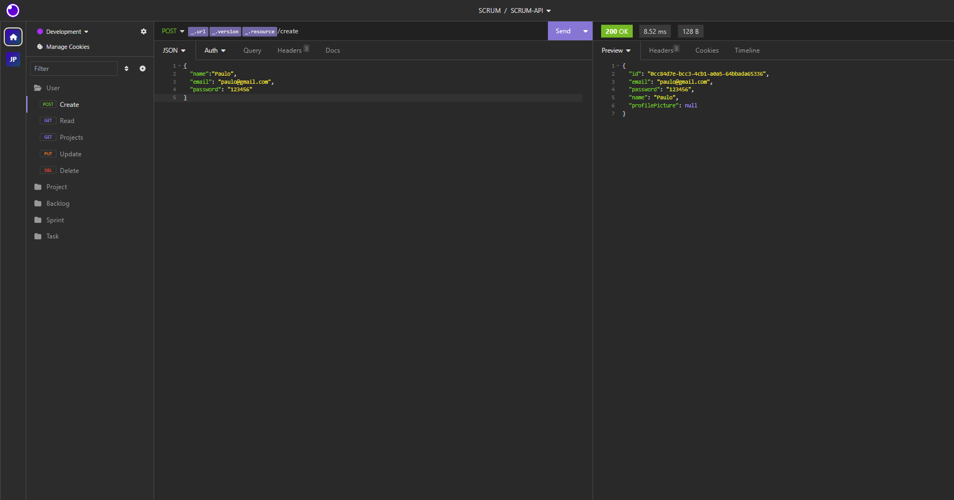This screenshot has height=500, width=954.
Task: Add new request with plus icon
Action: 142,69
